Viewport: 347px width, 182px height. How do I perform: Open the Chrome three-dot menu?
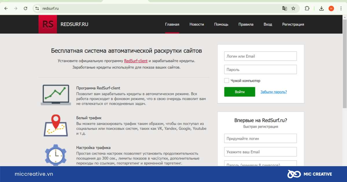tap(341, 8)
